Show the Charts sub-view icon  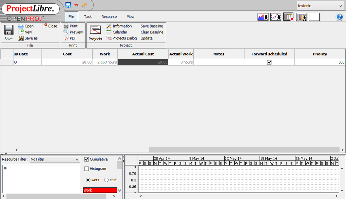pyautogui.click(x=276, y=17)
